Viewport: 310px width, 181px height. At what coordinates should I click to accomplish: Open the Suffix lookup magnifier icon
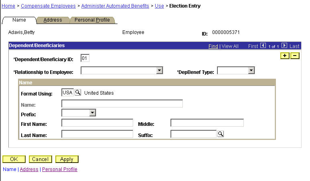(x=221, y=134)
